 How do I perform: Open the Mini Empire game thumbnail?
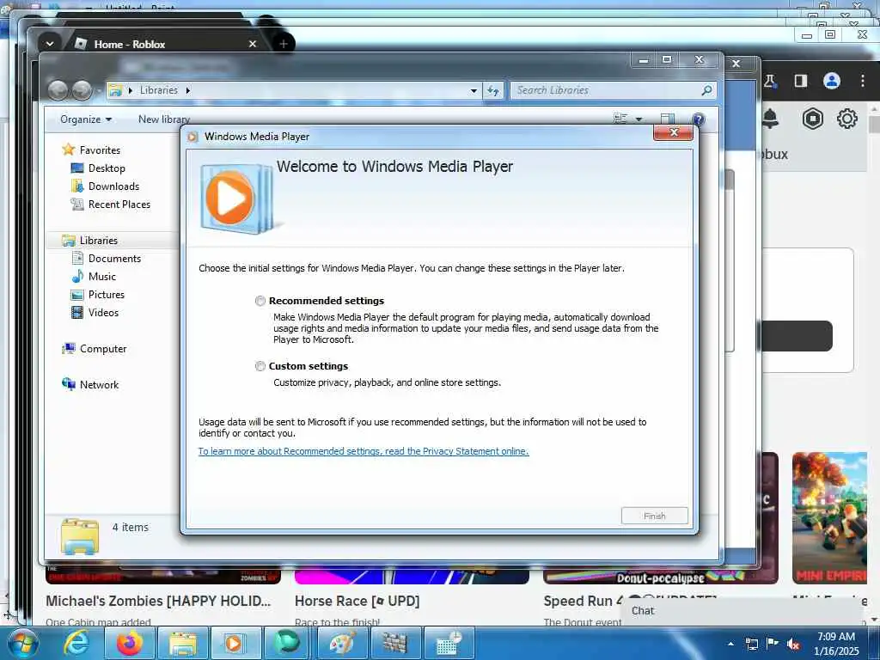(829, 518)
